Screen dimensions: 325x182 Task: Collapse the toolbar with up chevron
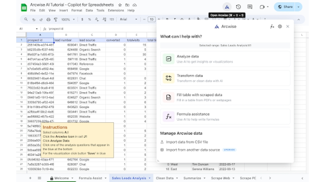tap(299, 20)
